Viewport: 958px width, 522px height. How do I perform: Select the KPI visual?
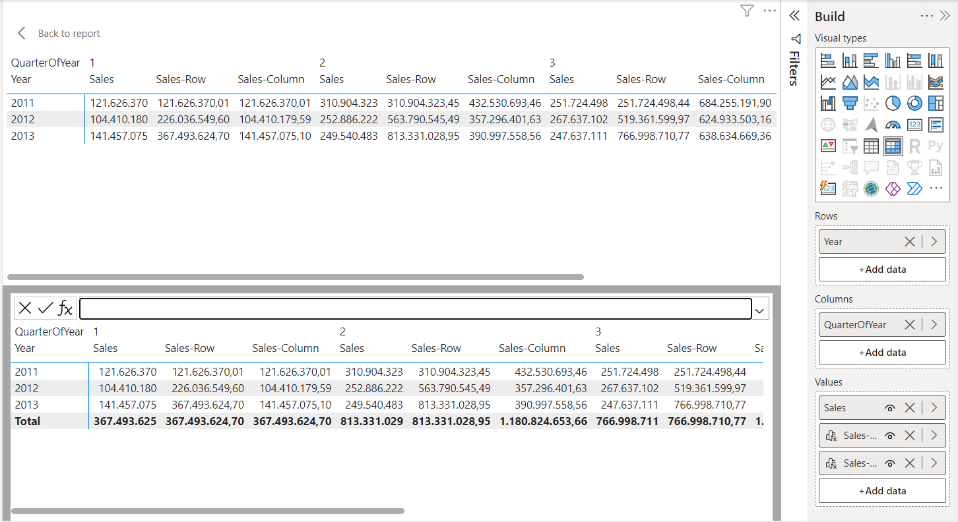828,146
